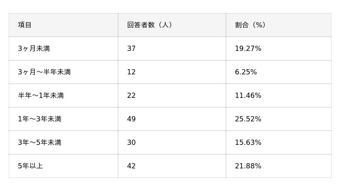The width and height of the screenshot is (348, 191).
Task: Select the 11.46% percentage cell
Action: [x=248, y=96]
